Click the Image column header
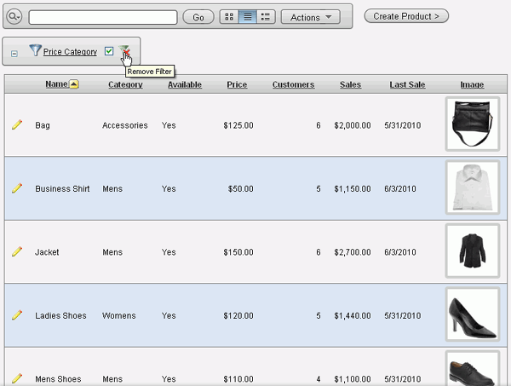This screenshot has width=511, height=386. (472, 84)
